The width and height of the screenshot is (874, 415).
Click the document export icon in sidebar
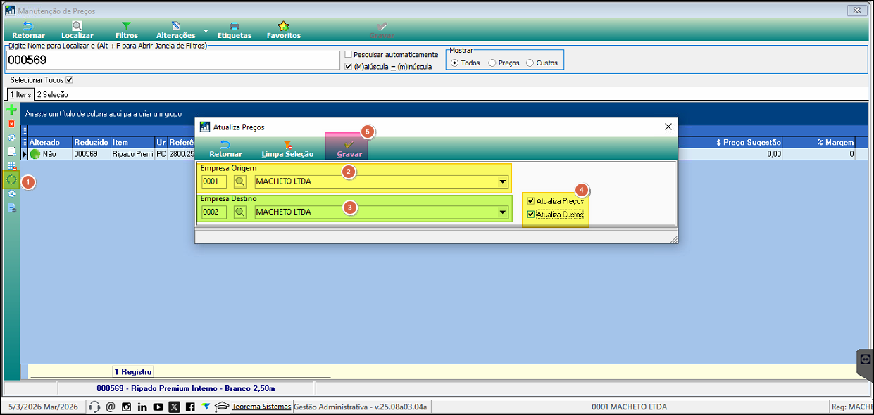point(11,151)
